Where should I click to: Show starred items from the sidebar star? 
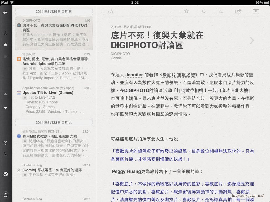pos(6,33)
